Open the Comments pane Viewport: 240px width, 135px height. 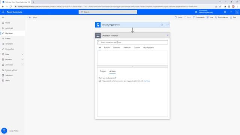click(199, 18)
